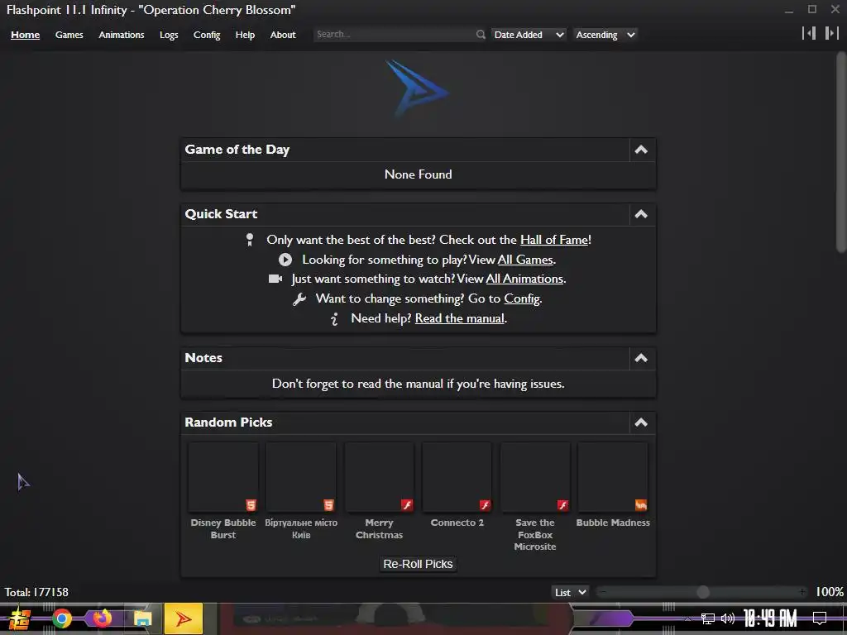The image size is (847, 635).
Task: Switch to the Animations tab
Action: pyautogui.click(x=122, y=35)
